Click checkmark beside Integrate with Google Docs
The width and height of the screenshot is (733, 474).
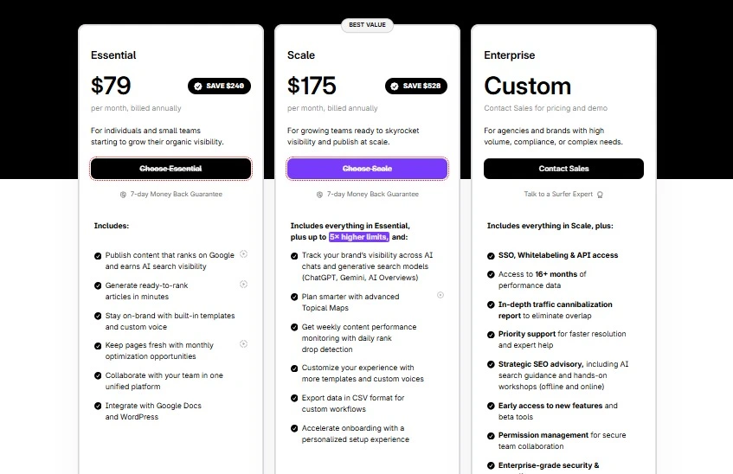[98, 407]
